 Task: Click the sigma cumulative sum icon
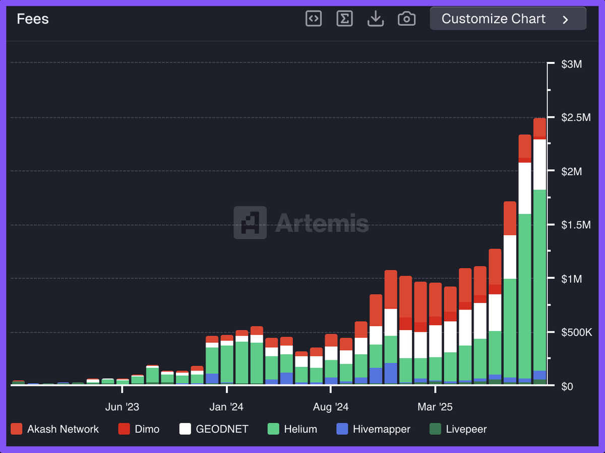[x=344, y=19]
